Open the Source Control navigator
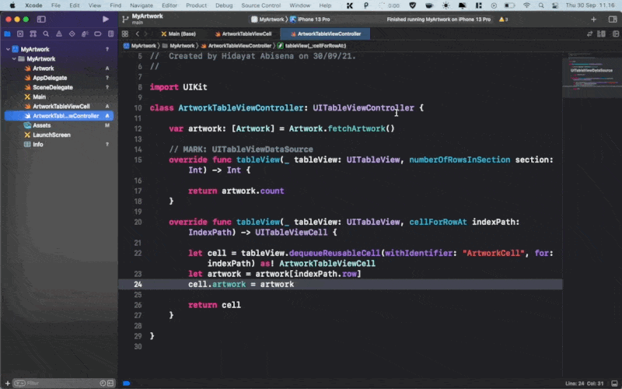The width and height of the screenshot is (622, 389). click(20, 33)
